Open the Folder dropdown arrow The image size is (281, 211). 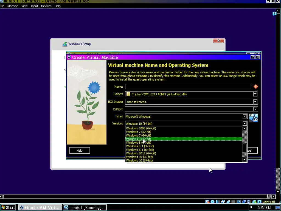[x=255, y=94]
